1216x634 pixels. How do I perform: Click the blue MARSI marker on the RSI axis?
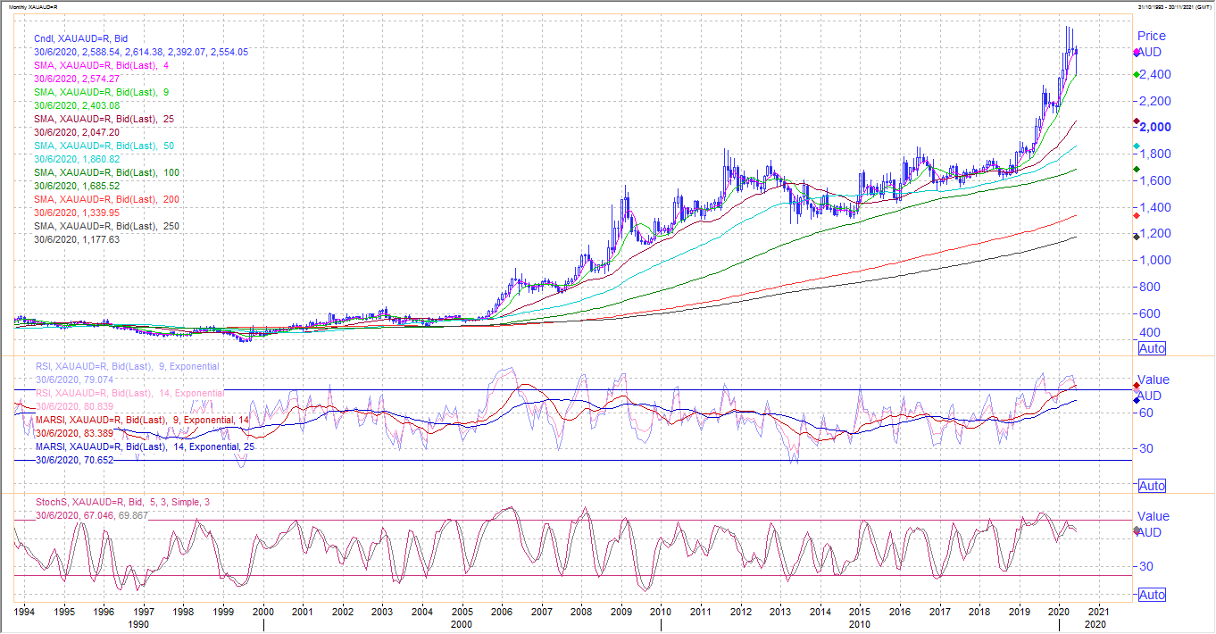pyautogui.click(x=1135, y=400)
